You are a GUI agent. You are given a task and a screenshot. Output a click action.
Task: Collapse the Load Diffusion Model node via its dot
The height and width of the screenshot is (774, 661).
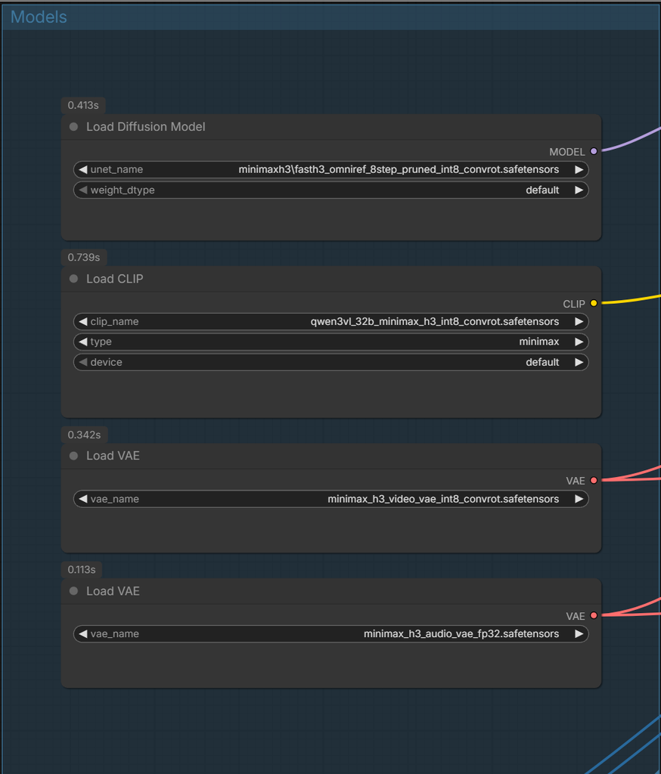73,127
